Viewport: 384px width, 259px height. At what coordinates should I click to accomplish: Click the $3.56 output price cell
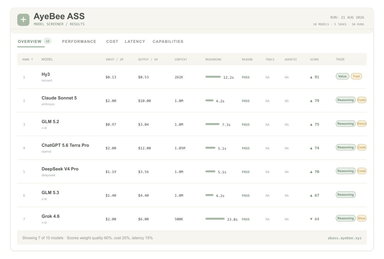click(143, 172)
